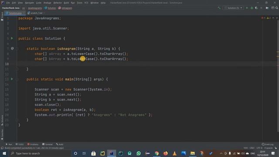Viewport: 279px width, 157px height.
Task: Click the Type here to search box
Action: coord(40,153)
